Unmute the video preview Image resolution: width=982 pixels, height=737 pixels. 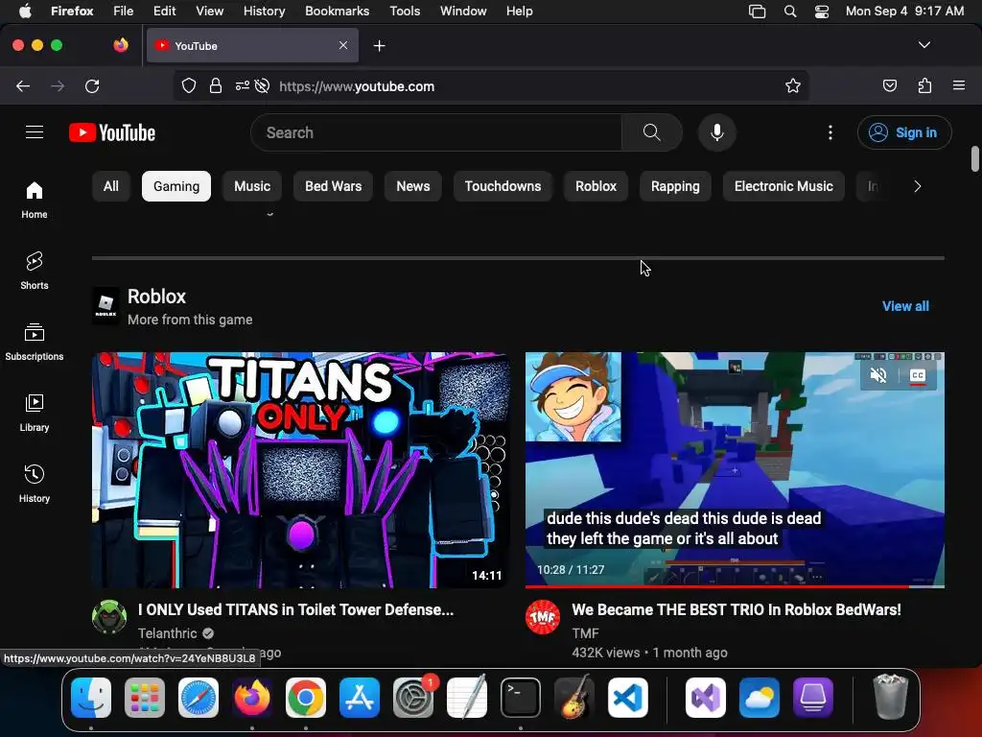coord(878,375)
